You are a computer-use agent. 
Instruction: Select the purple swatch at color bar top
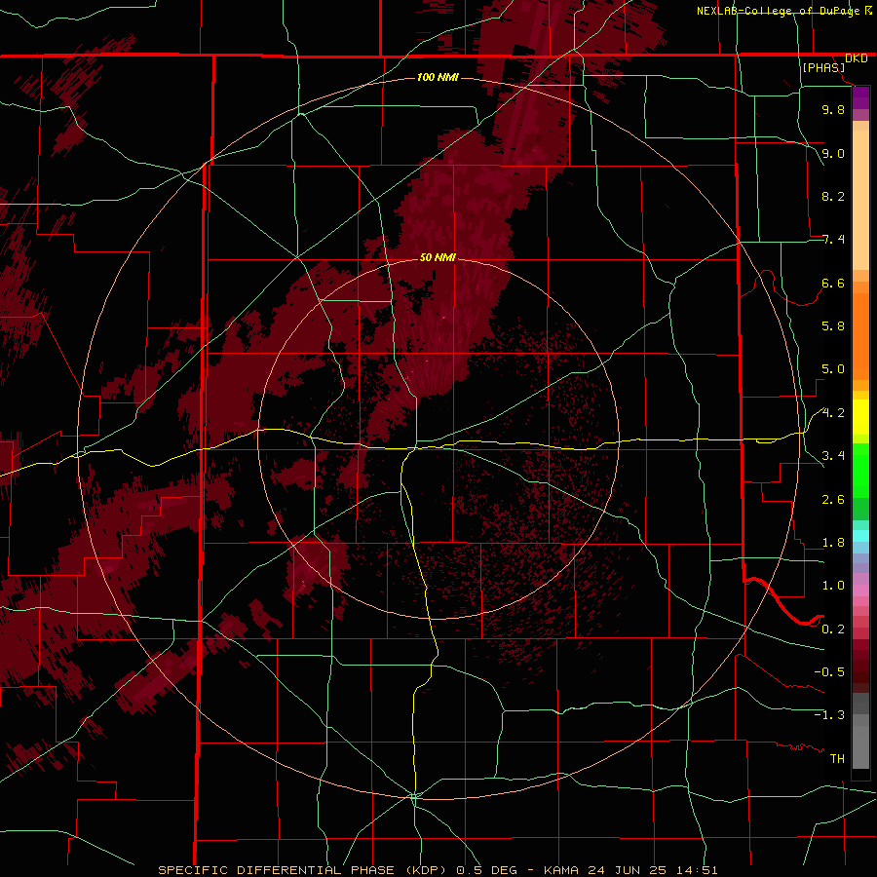860,97
